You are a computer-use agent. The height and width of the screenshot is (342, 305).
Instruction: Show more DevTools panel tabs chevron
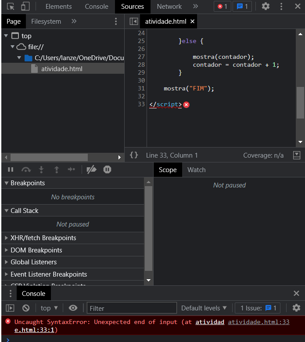pos(195,6)
